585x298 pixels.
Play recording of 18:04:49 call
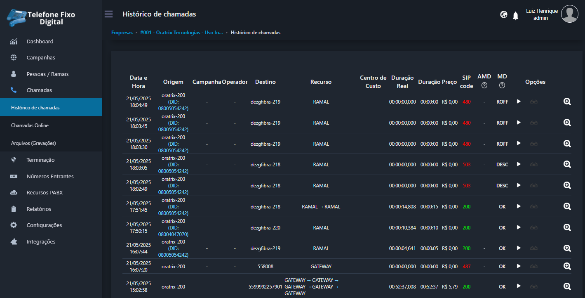[519, 102]
